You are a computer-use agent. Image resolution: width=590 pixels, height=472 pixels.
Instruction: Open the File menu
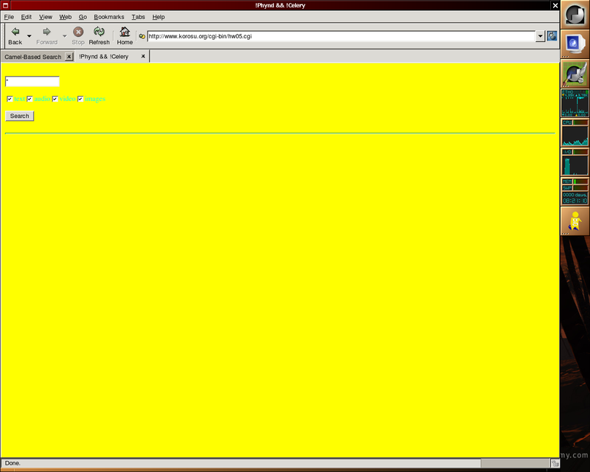pos(9,17)
